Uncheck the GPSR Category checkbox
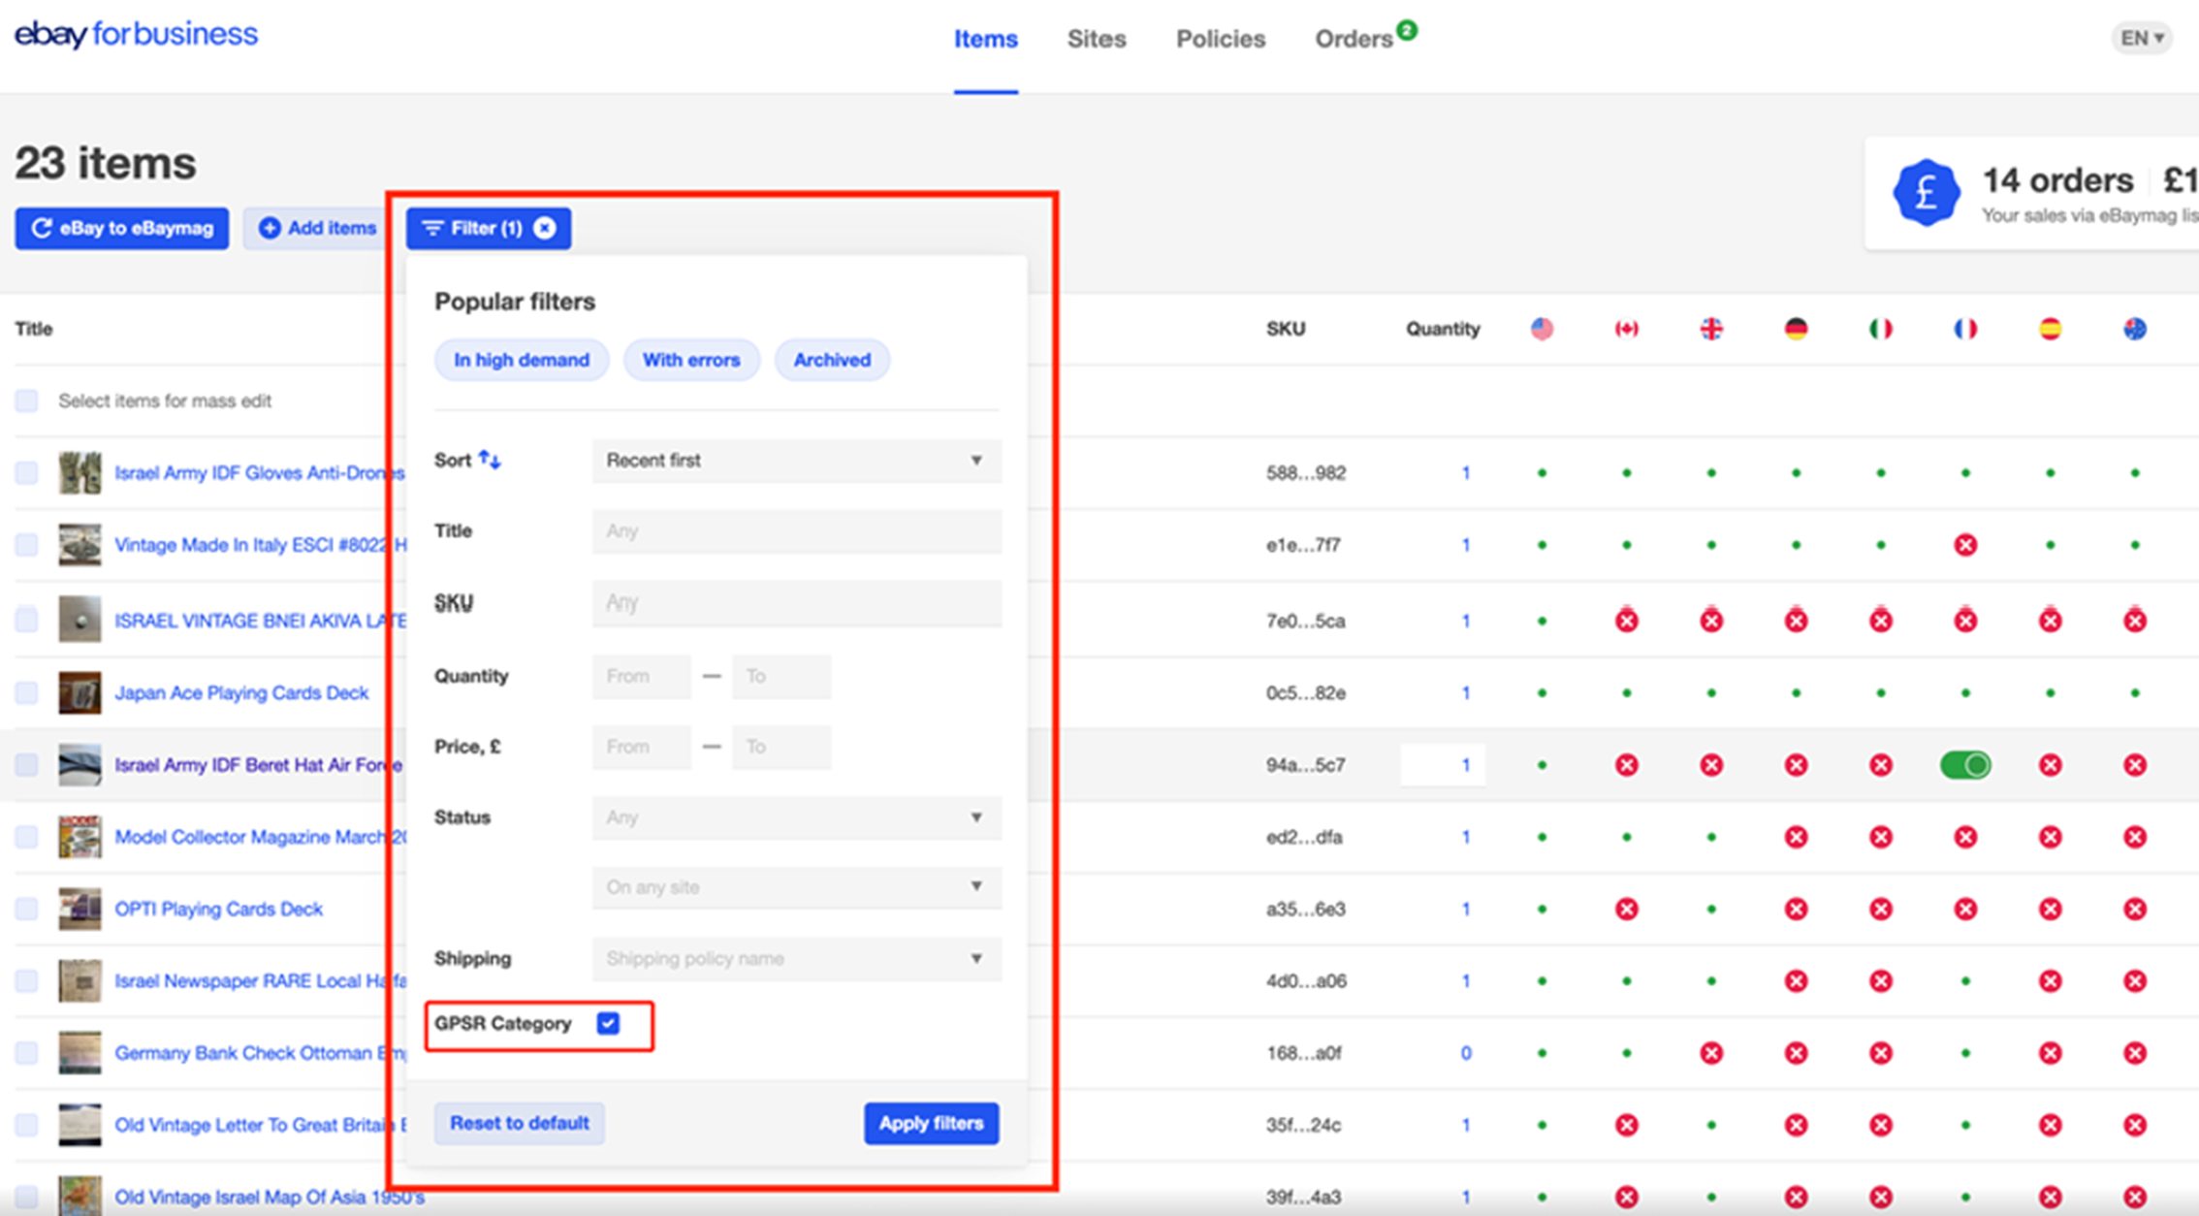Screen dimensions: 2199x1216 (608, 1024)
